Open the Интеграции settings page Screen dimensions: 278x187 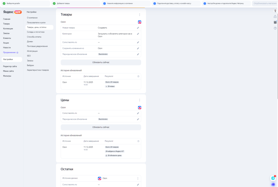(x=32, y=51)
